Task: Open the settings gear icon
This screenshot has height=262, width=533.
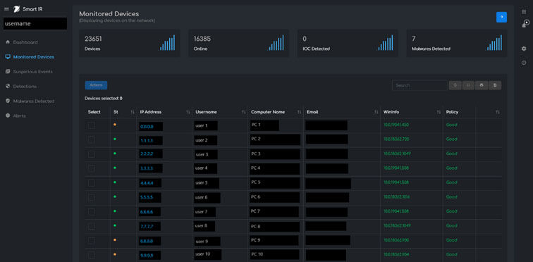Action: pos(524,49)
